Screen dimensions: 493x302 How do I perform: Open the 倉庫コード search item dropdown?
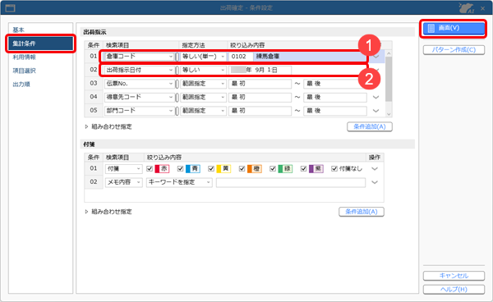[140, 57]
